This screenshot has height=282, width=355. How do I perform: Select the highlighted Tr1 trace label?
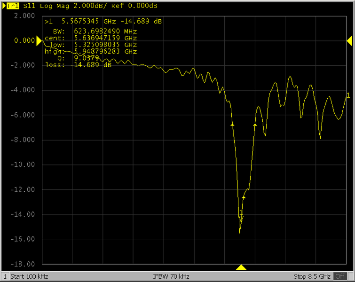[13, 7]
